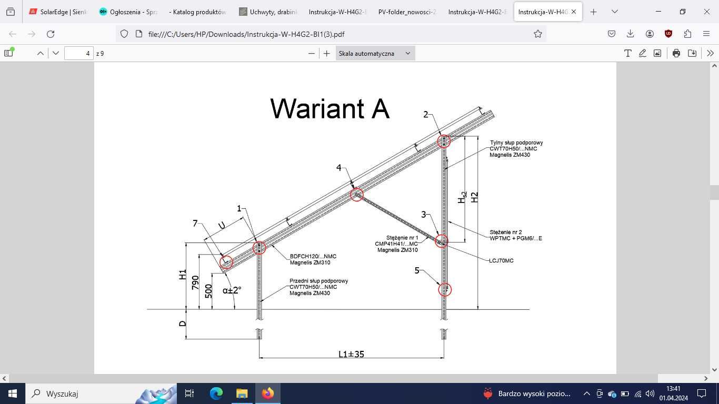Viewport: 719px width, 404px height.
Task: Click the battery status tray icon
Action: 625,393
